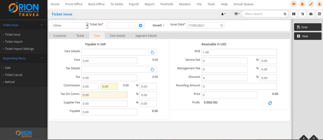Switch to the Ticket tab

pyautogui.click(x=80, y=36)
